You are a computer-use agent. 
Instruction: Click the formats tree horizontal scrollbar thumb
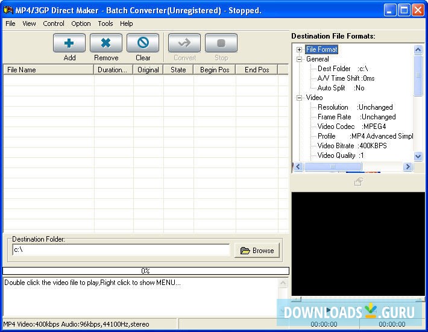click(333, 167)
